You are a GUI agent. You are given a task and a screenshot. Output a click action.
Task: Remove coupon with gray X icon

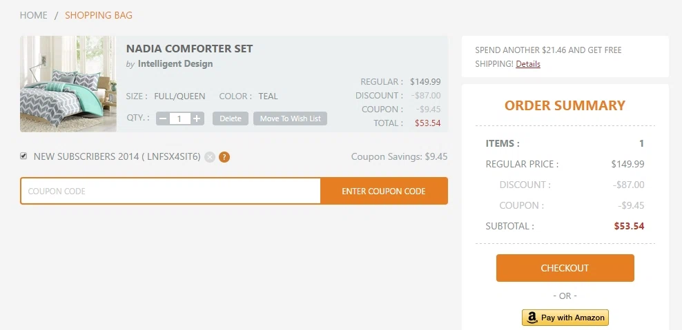point(210,157)
